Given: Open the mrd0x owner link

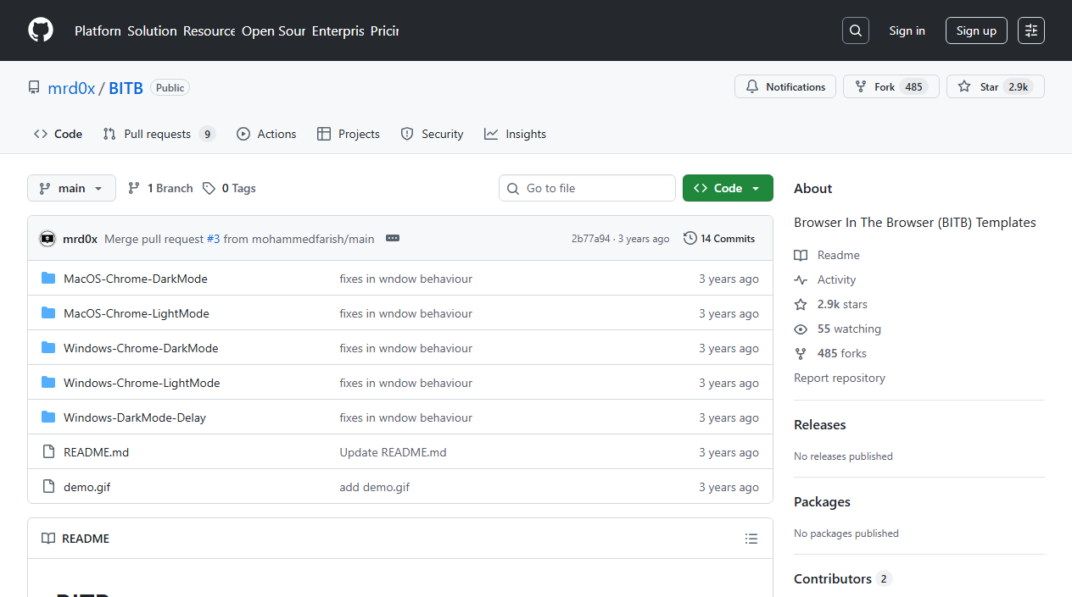Looking at the screenshot, I should tap(71, 87).
